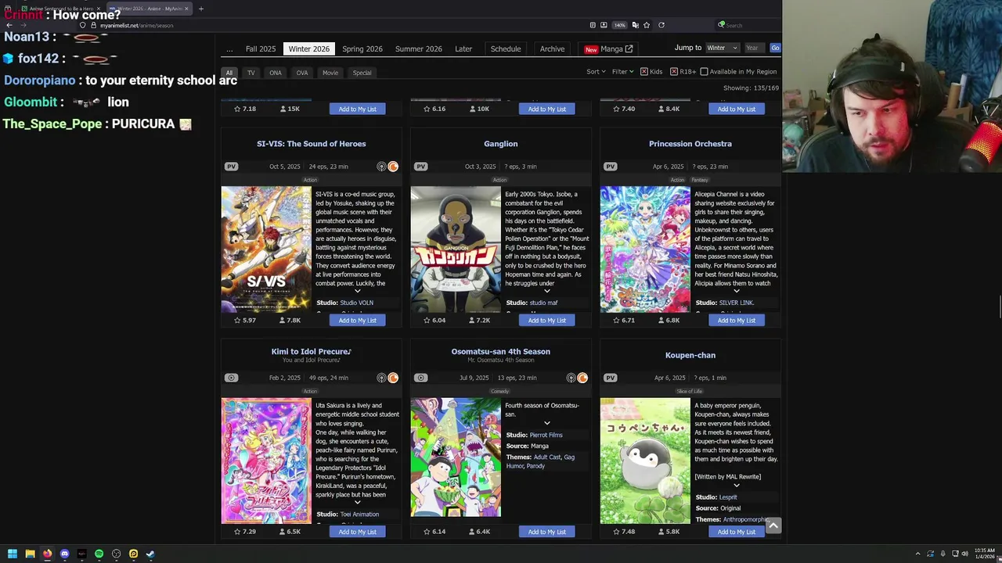The image size is (1002, 563).
Task: Open the Sort dropdown
Action: tap(596, 72)
